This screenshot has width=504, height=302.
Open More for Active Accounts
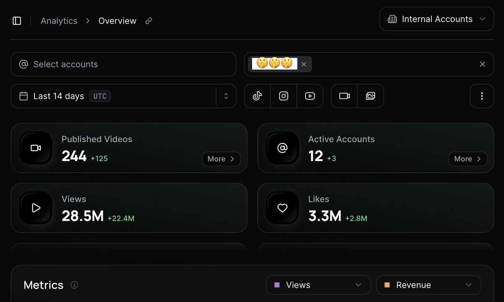468,159
